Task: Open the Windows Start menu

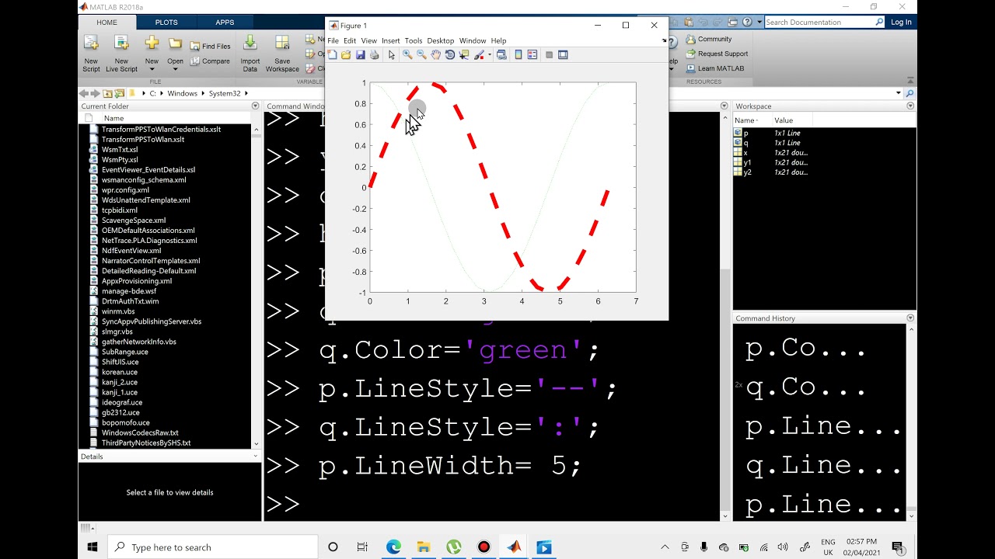Action: coord(93,547)
